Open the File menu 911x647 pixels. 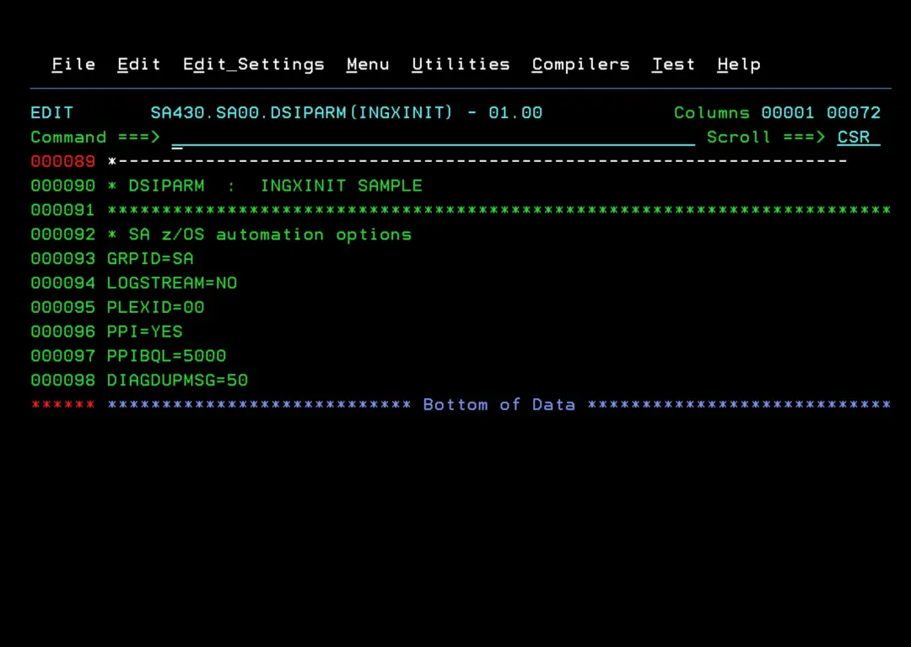pos(73,64)
